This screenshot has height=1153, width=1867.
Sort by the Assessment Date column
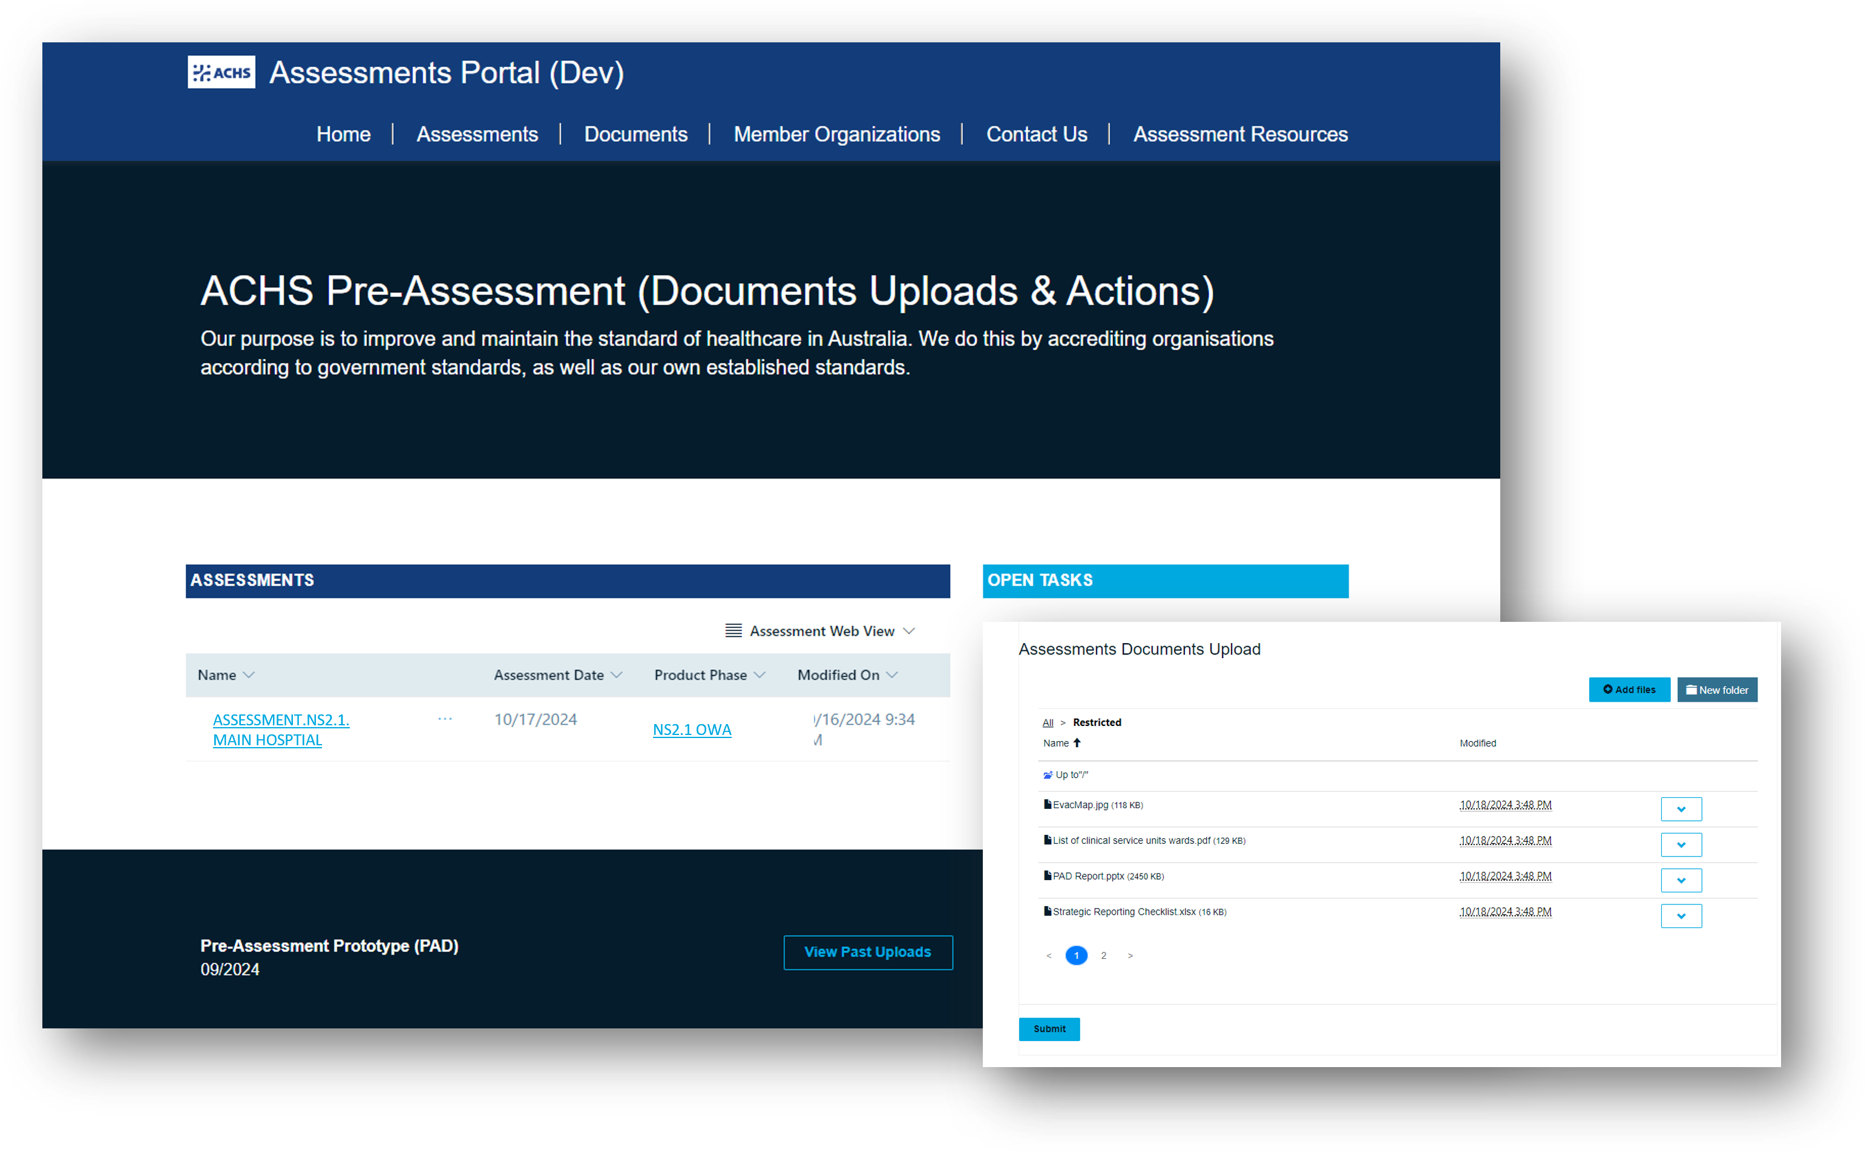point(558,675)
